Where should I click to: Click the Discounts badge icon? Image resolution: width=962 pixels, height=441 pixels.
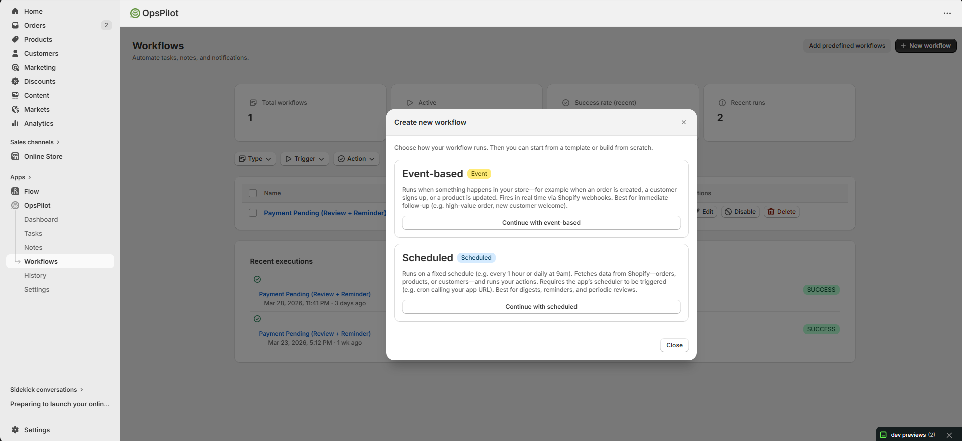pyautogui.click(x=15, y=81)
